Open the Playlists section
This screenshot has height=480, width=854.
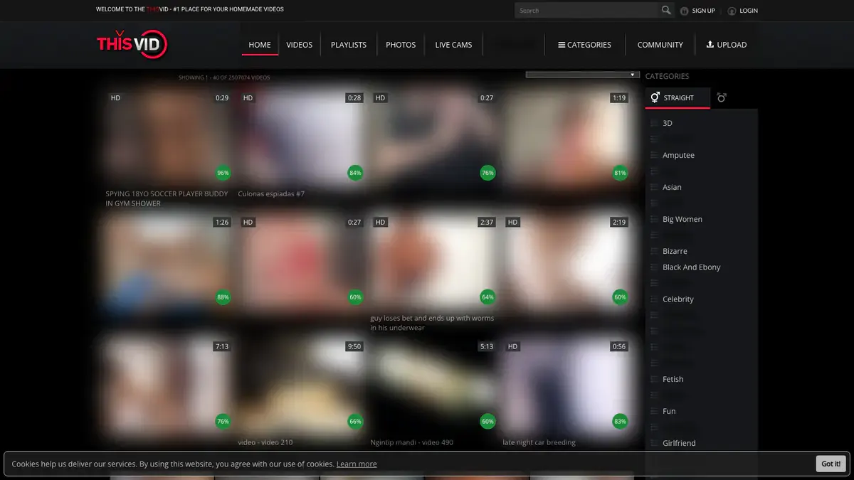click(x=349, y=45)
